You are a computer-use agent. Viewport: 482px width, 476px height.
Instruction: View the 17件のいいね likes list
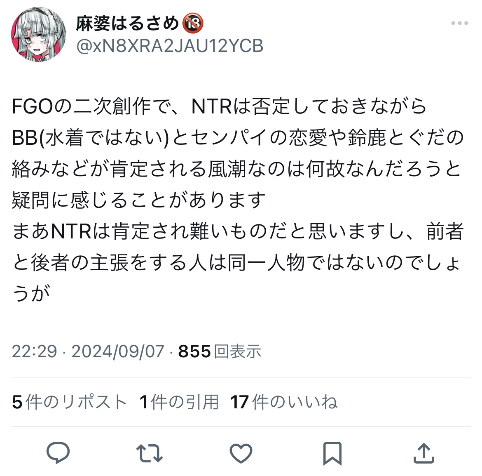(x=284, y=402)
